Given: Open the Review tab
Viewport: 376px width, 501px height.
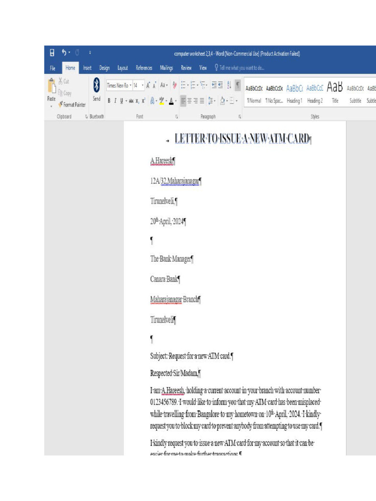Looking at the screenshot, I should (x=186, y=68).
